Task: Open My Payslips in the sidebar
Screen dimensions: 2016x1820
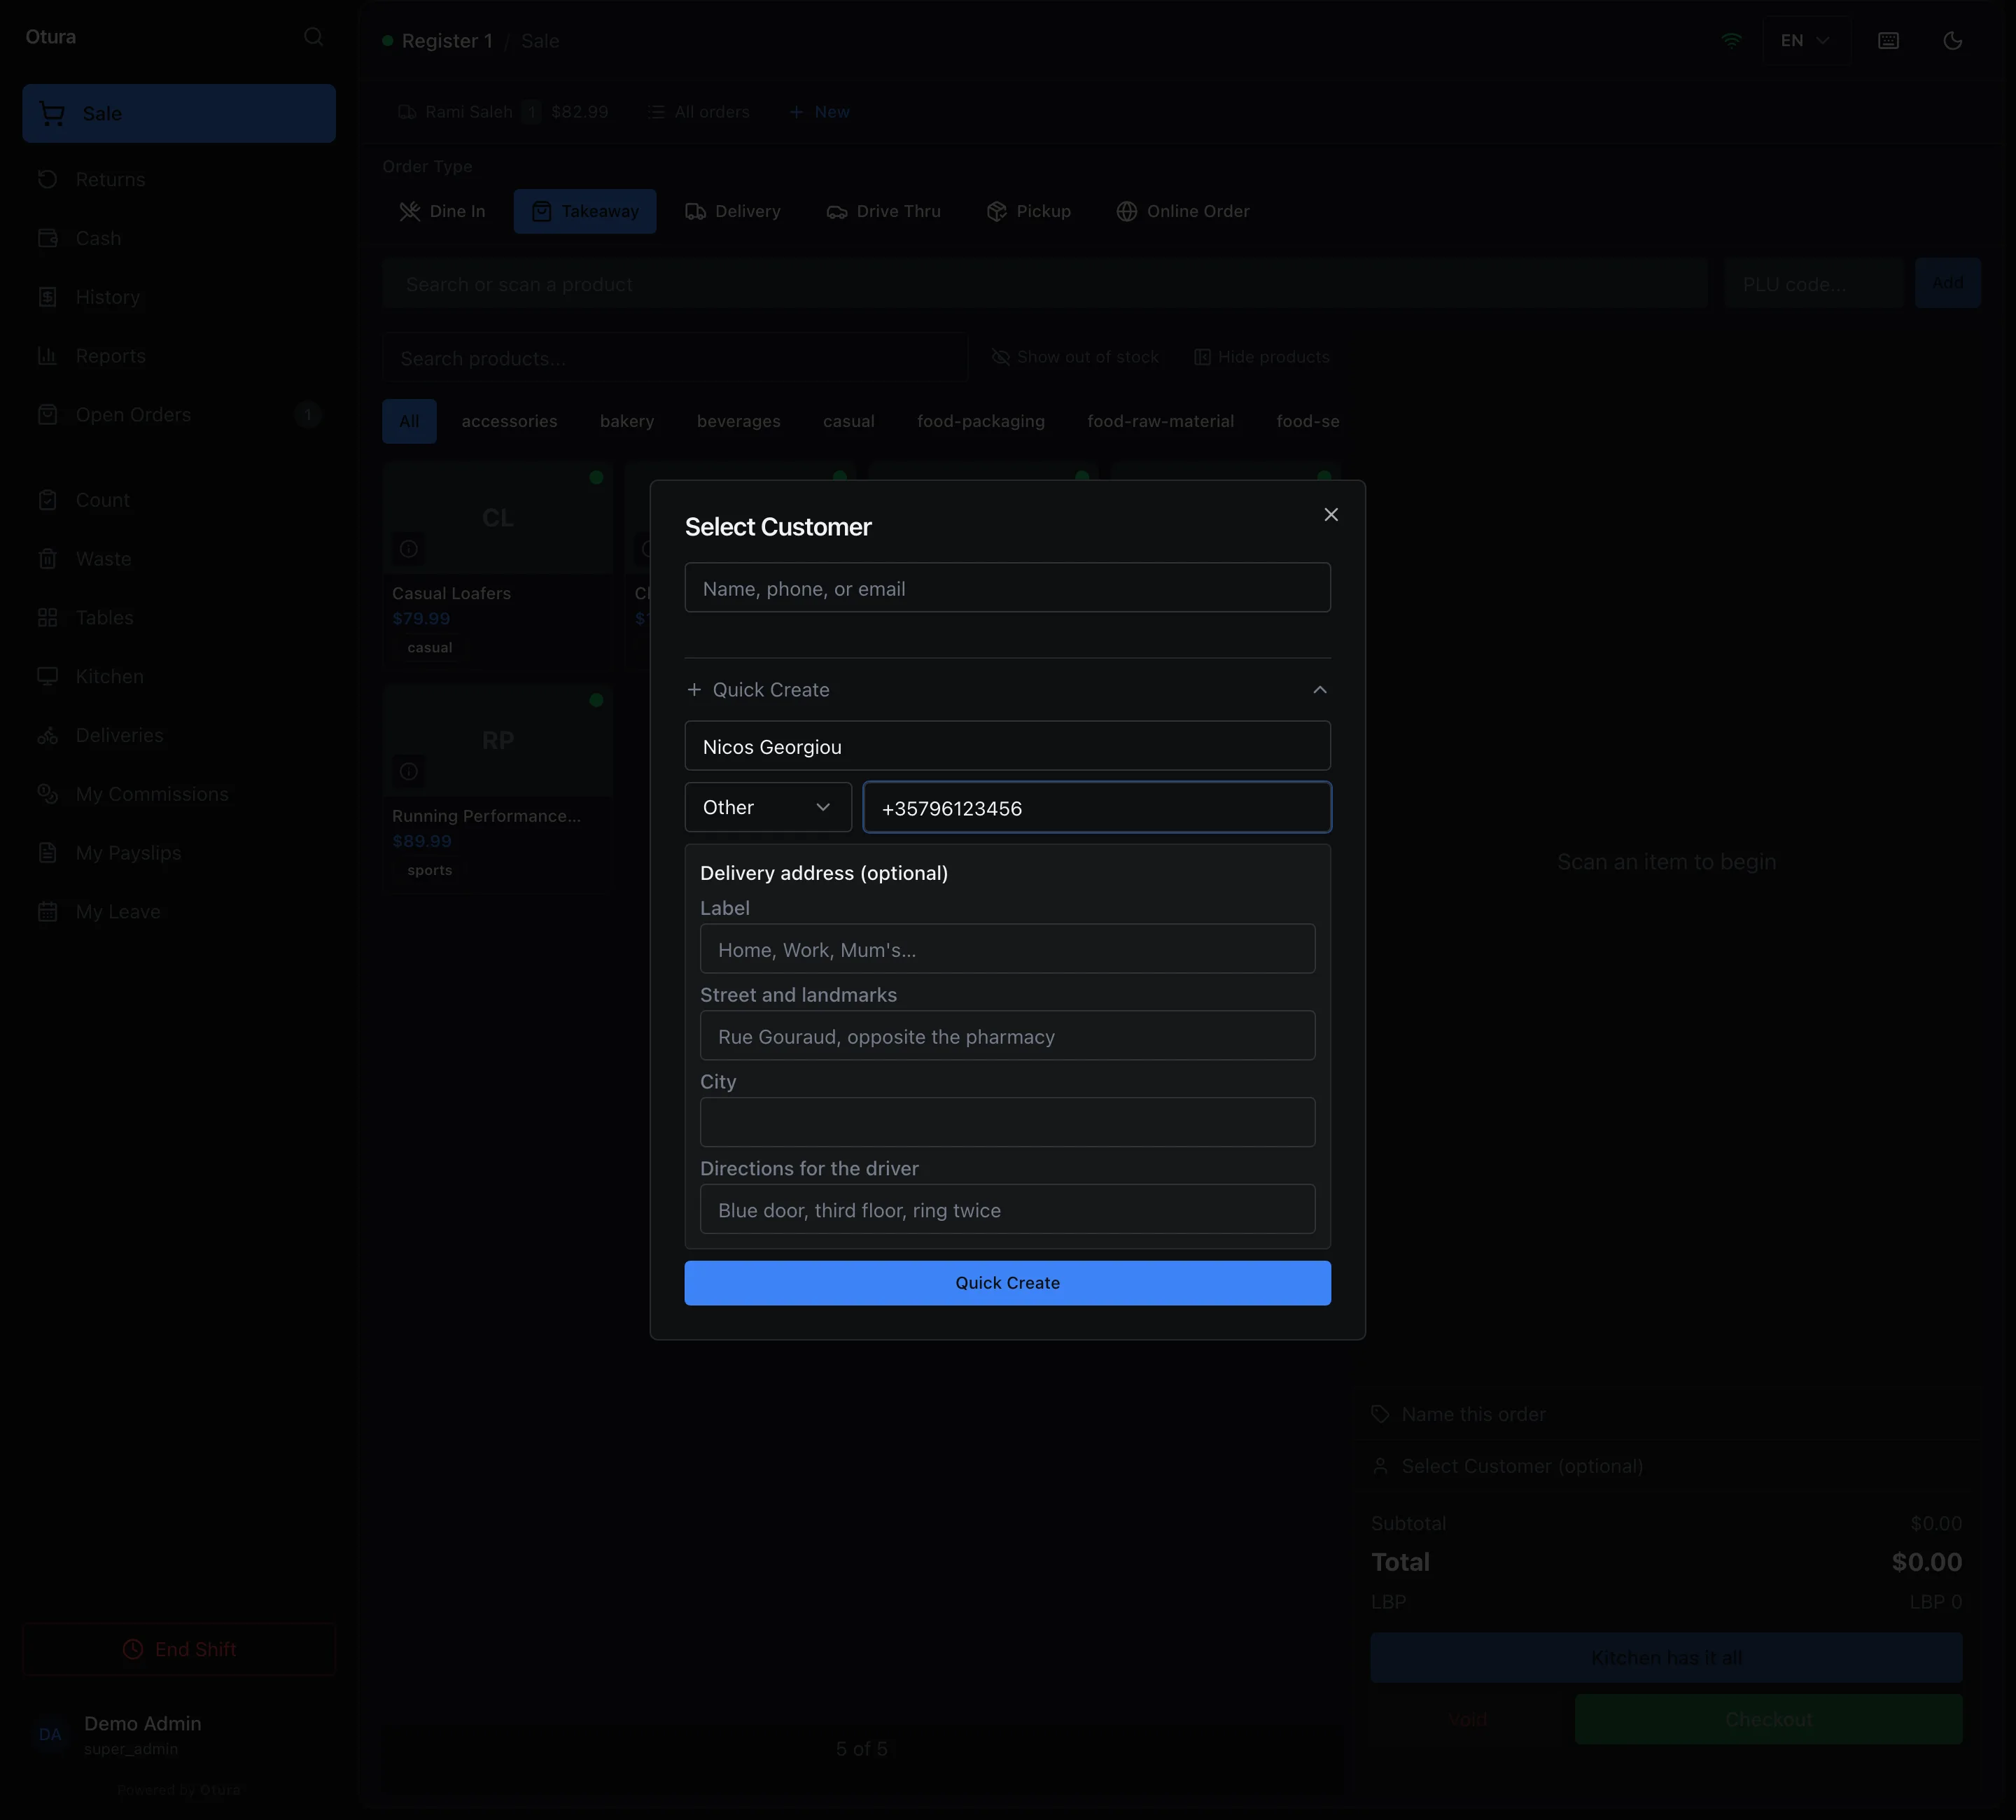Action: click(x=179, y=853)
